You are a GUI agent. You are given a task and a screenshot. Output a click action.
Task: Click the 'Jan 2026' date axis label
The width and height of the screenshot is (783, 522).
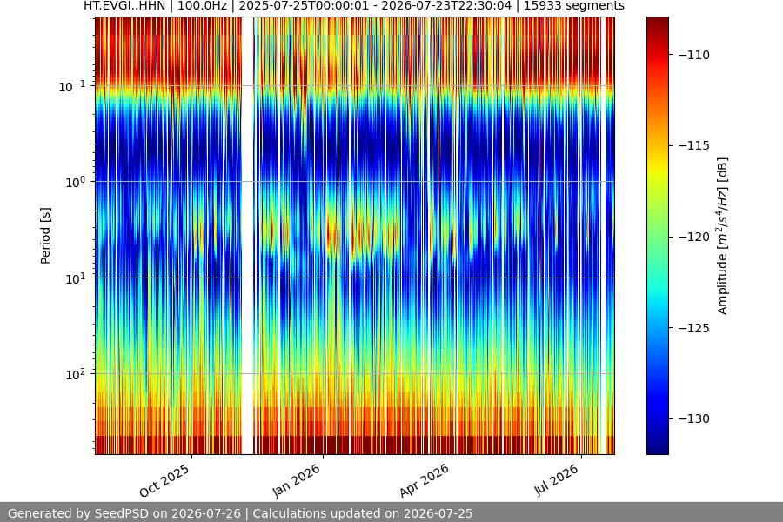pyautogui.click(x=297, y=480)
